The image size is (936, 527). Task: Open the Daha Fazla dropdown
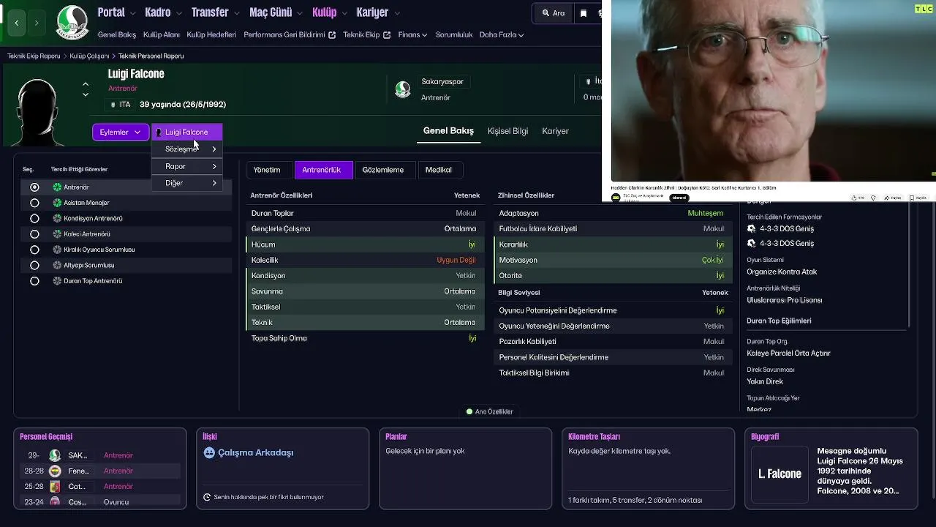point(502,34)
